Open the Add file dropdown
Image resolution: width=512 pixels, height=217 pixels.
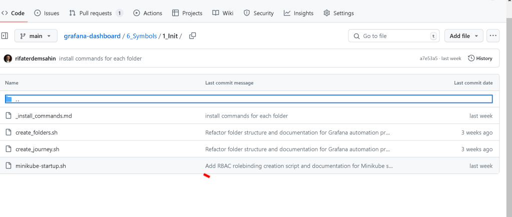click(x=463, y=36)
